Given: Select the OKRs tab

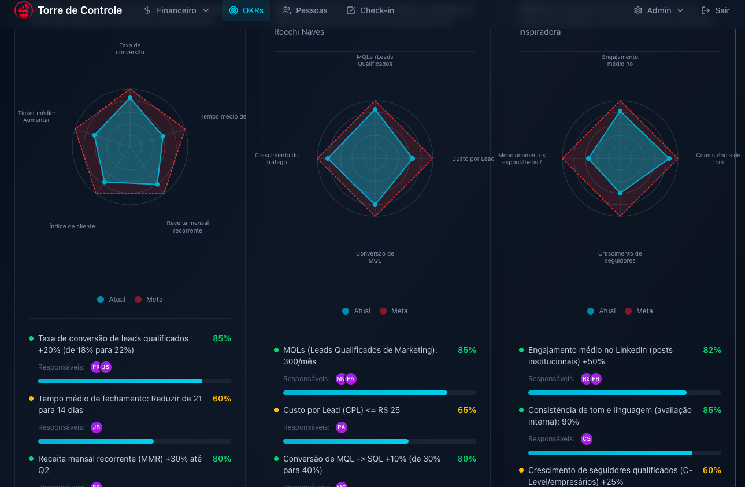Looking at the screenshot, I should pyautogui.click(x=246, y=10).
